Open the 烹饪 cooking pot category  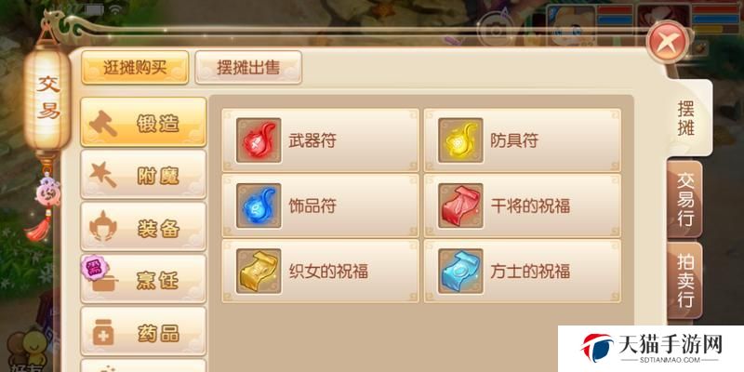coord(144,279)
